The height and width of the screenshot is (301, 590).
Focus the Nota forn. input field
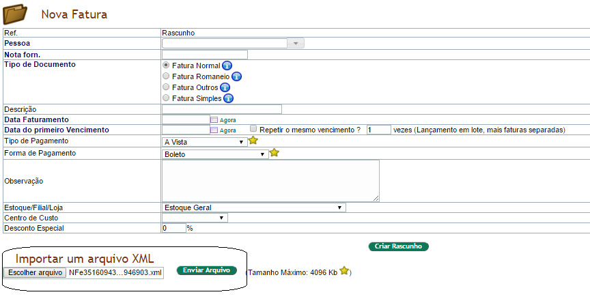[x=205, y=55]
